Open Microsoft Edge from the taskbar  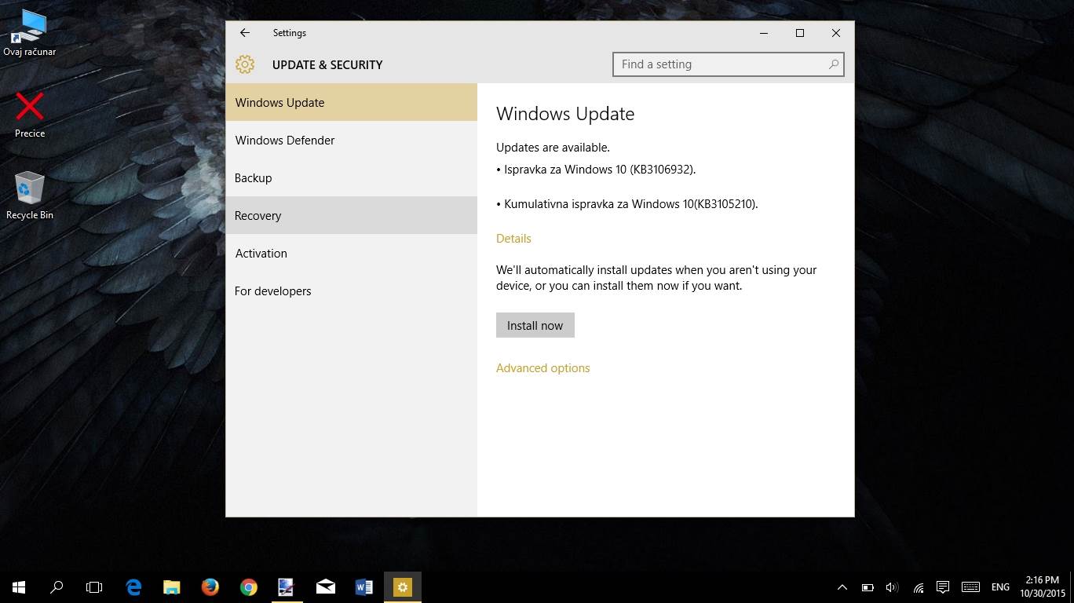click(x=133, y=587)
